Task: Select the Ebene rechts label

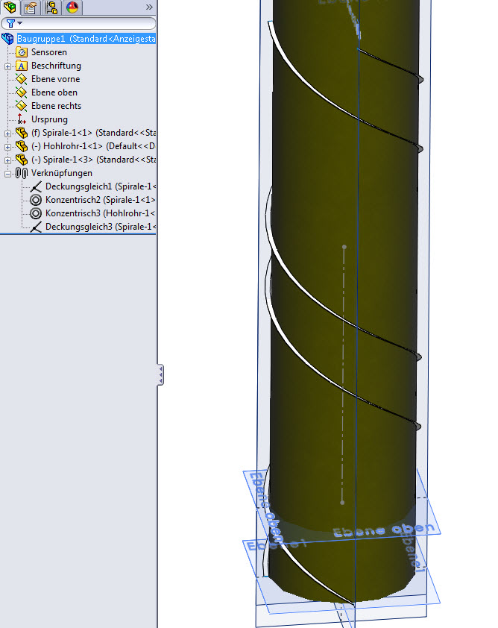Action: click(x=56, y=106)
